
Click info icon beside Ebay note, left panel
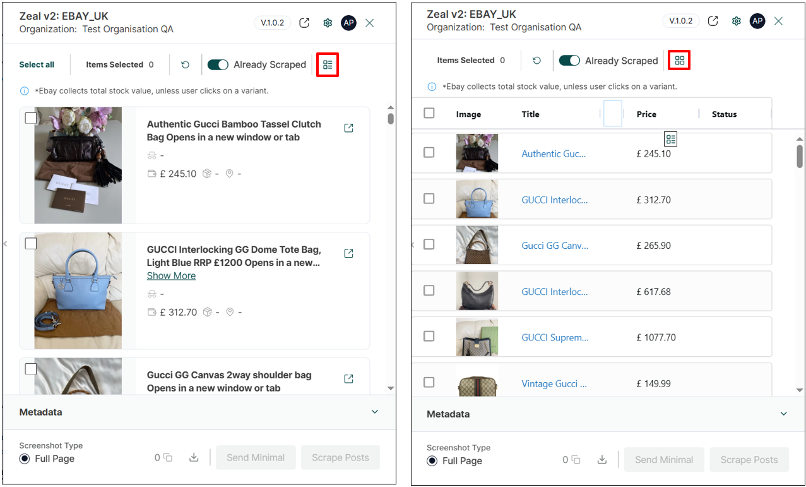pos(25,91)
